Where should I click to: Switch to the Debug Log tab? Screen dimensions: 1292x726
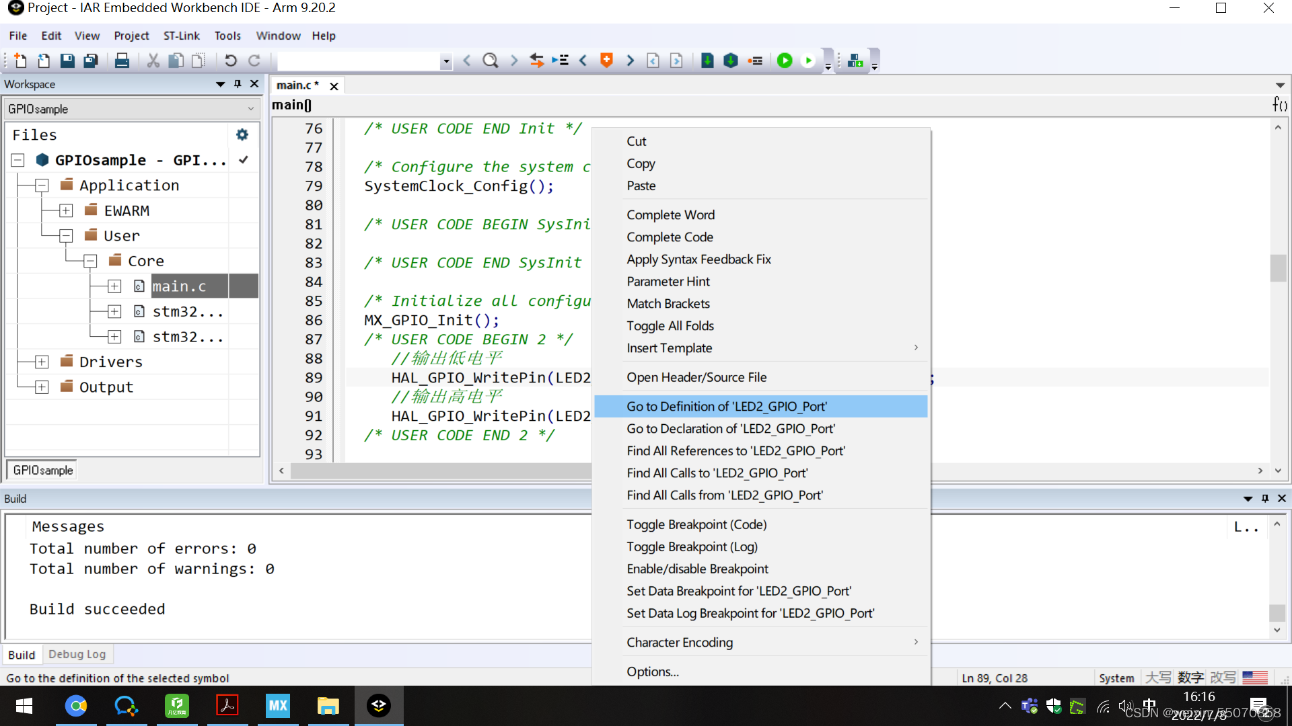77,654
